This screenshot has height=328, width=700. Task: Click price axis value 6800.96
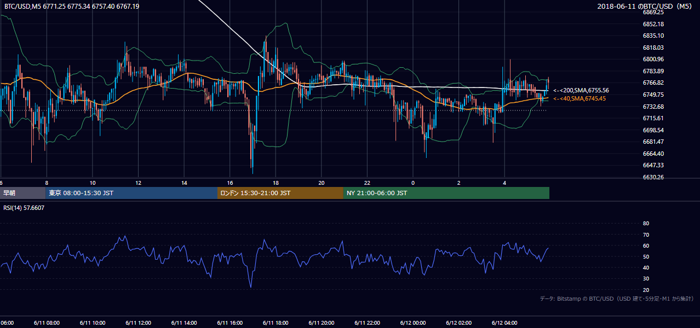coord(653,59)
